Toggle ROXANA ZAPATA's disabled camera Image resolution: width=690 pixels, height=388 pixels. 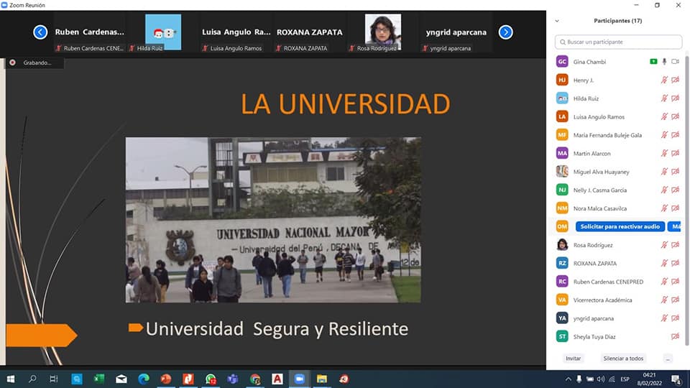pyautogui.click(x=676, y=263)
